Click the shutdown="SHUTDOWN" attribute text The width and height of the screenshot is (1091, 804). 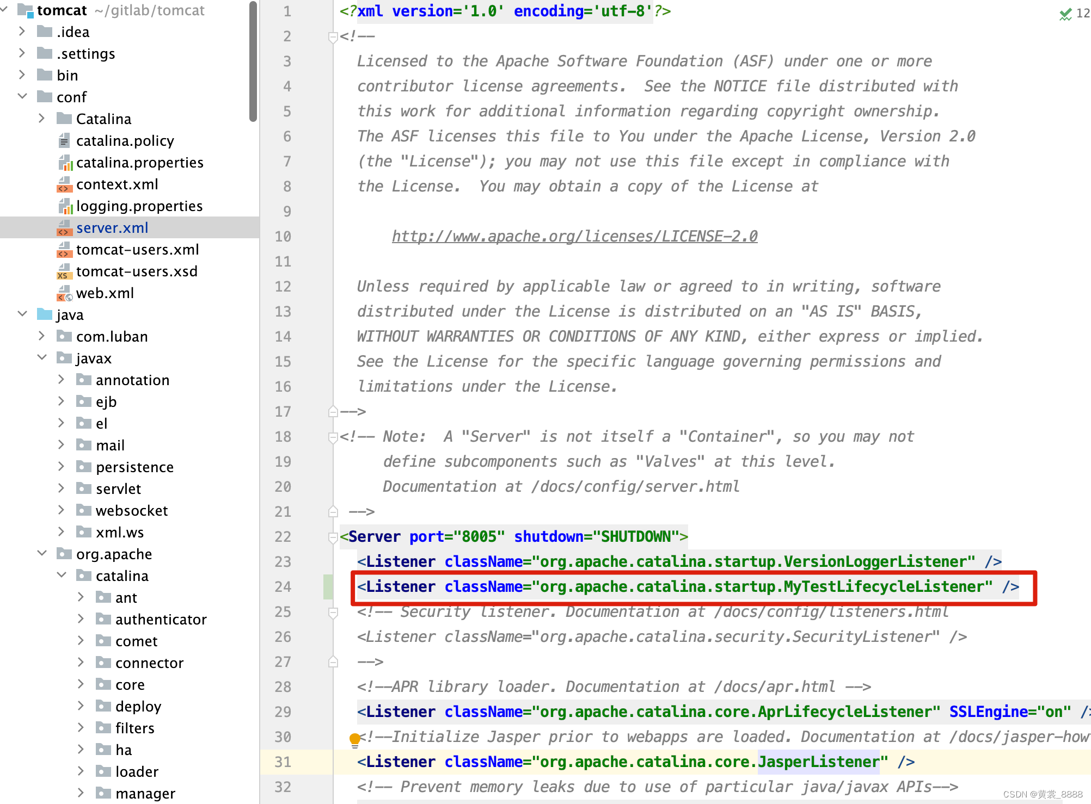[x=596, y=537]
